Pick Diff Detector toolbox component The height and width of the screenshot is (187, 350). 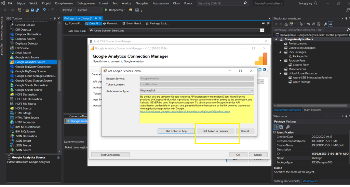23,30
